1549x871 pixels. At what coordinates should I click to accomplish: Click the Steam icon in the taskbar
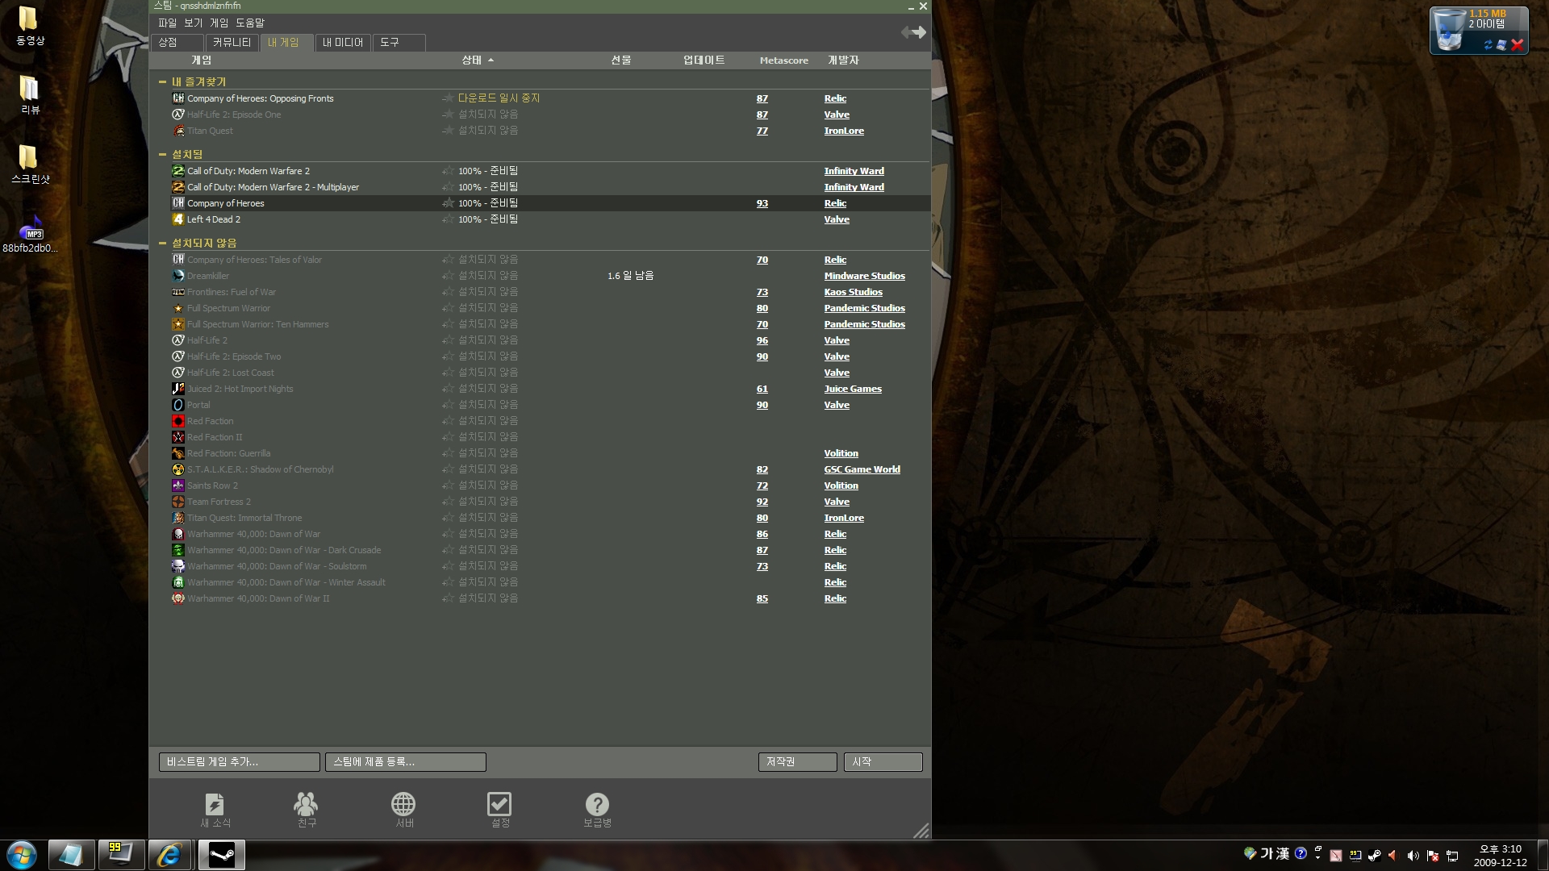tap(221, 855)
